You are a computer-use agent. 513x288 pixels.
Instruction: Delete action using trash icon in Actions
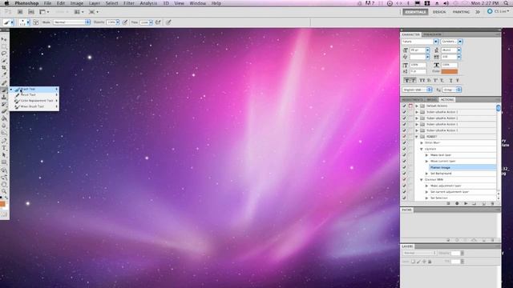click(492, 203)
